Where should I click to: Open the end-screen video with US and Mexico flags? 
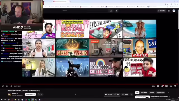[x=39, y=48]
